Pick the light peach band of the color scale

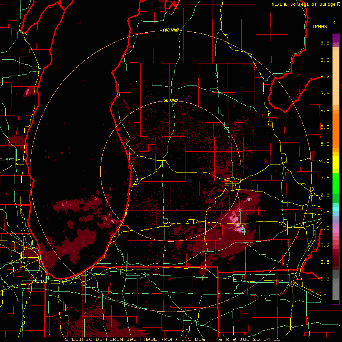(336, 78)
